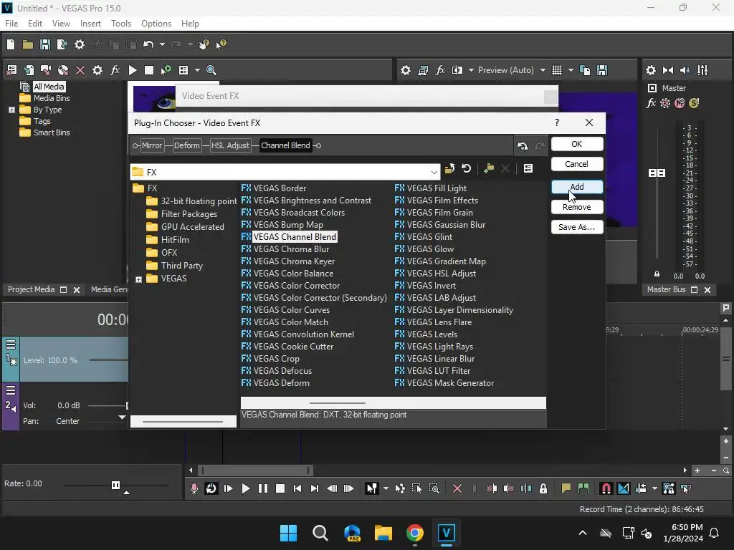Open undo history dropdown arrow

pos(162,44)
